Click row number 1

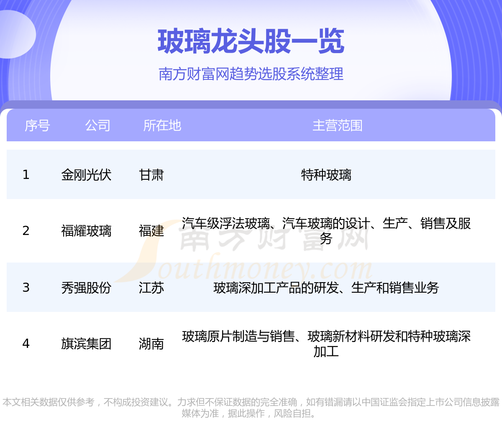click(26, 175)
